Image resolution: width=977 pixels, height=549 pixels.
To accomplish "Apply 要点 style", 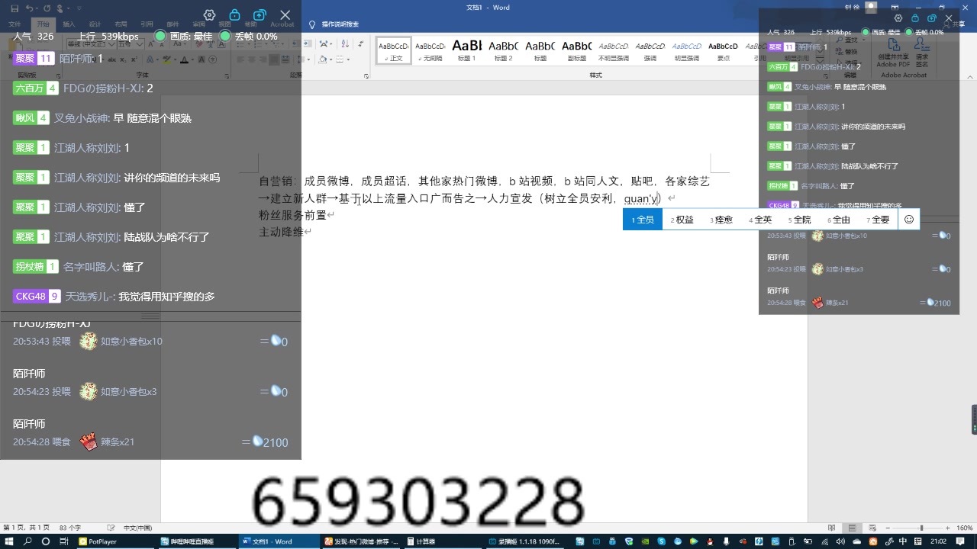I will pos(723,50).
